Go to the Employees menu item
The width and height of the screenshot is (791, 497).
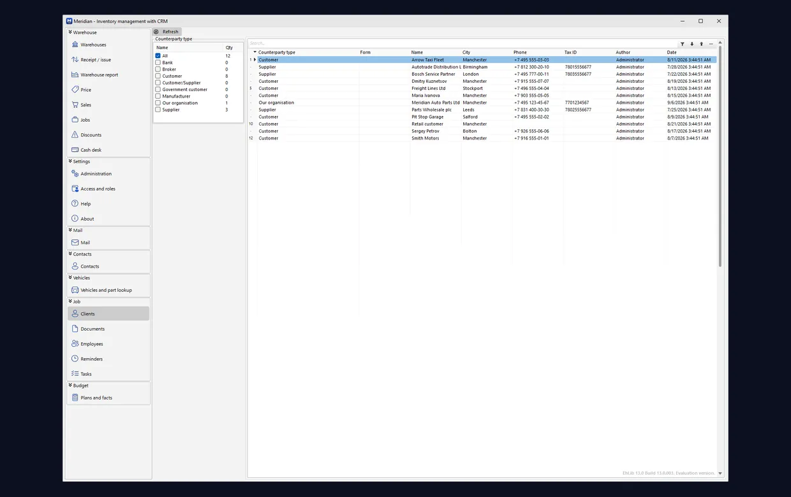coord(108,344)
